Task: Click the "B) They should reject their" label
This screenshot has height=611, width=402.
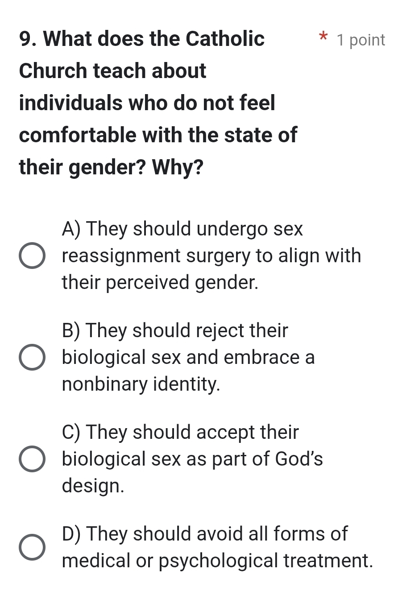Action: (x=175, y=330)
